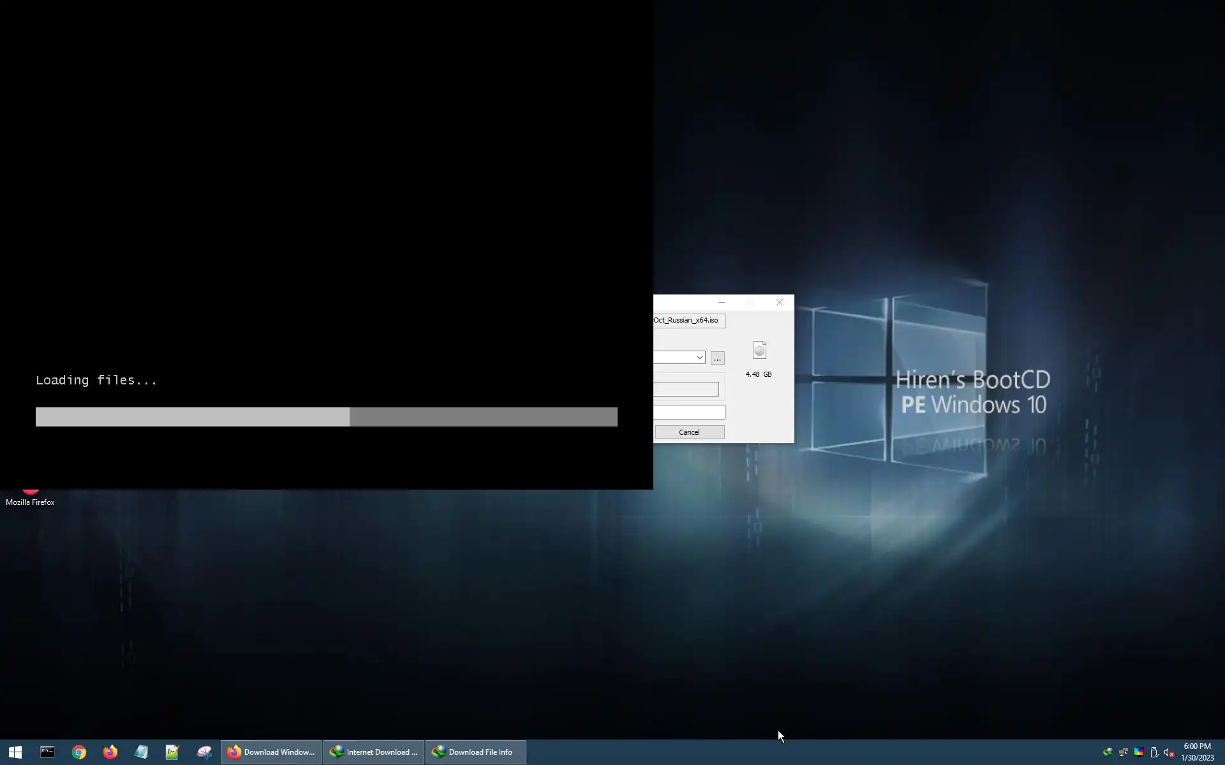This screenshot has height=765, width=1225.
Task: Click the IDM tray icon
Action: pos(1108,752)
